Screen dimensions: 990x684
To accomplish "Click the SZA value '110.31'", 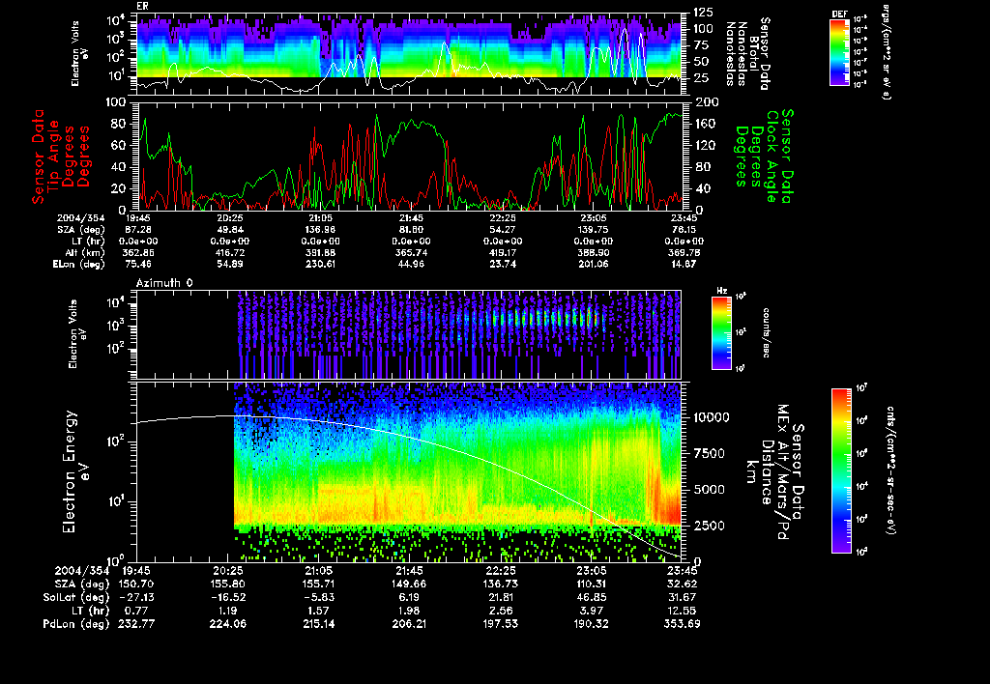I will tap(592, 584).
